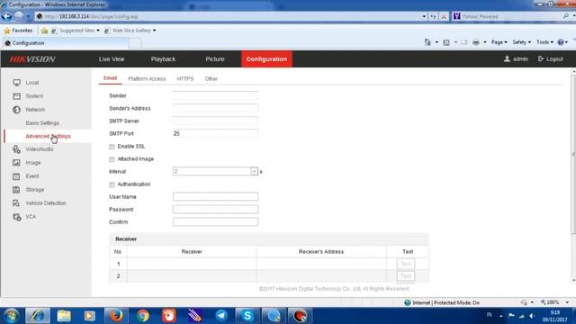Open the Other tab
Image resolution: width=576 pixels, height=324 pixels.
pos(211,78)
